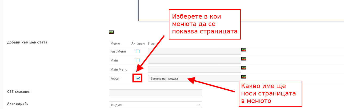Click the flag icon beside the Main Menu name field
Viewport: 344px width, 109px height.
point(243,68)
